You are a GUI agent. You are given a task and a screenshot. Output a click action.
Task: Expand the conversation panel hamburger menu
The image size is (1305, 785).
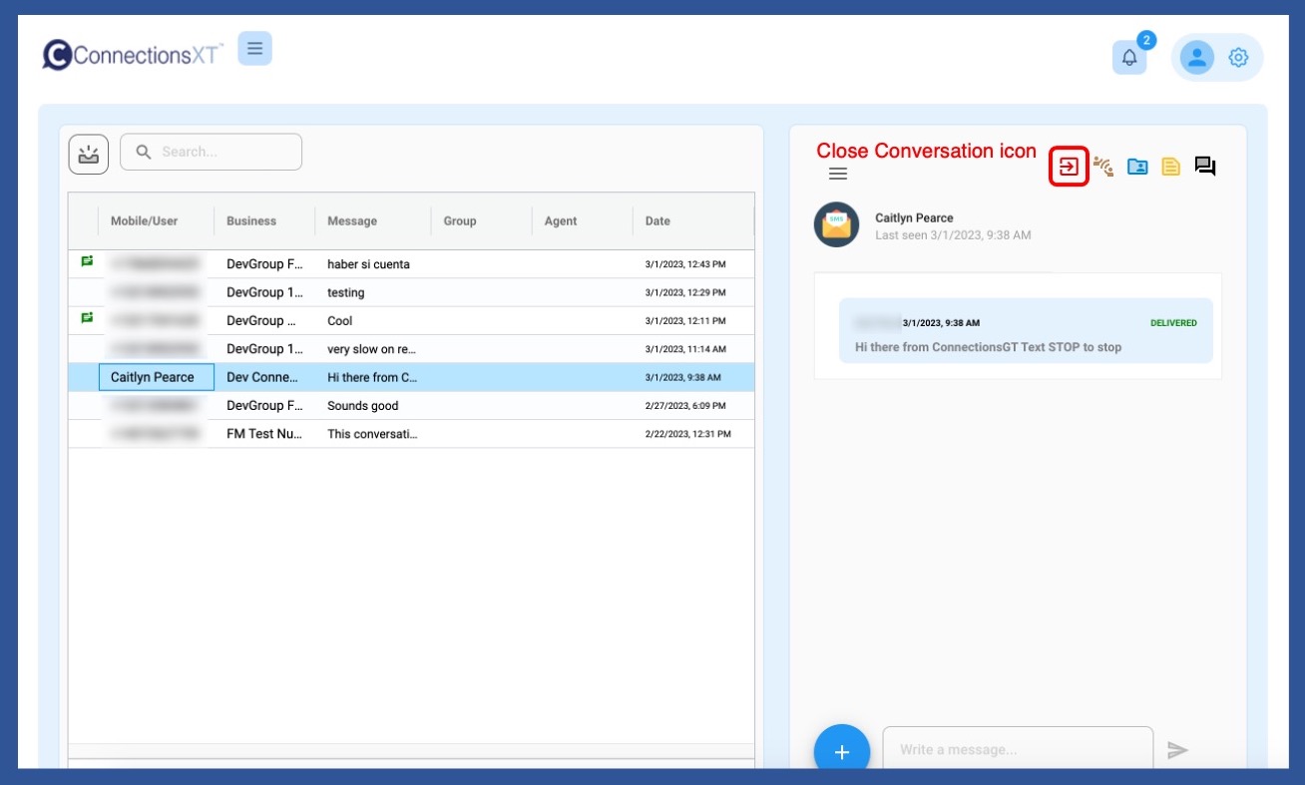click(838, 174)
